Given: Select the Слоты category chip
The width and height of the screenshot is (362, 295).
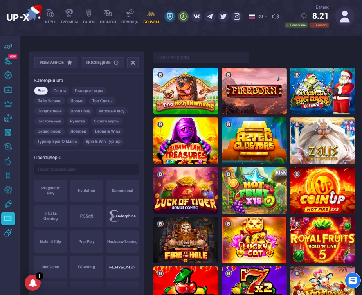Looking at the screenshot, I should (x=59, y=90).
